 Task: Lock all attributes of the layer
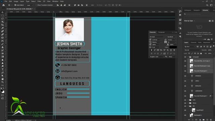201,53
